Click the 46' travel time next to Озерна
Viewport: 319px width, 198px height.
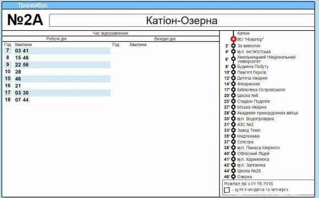click(x=227, y=177)
